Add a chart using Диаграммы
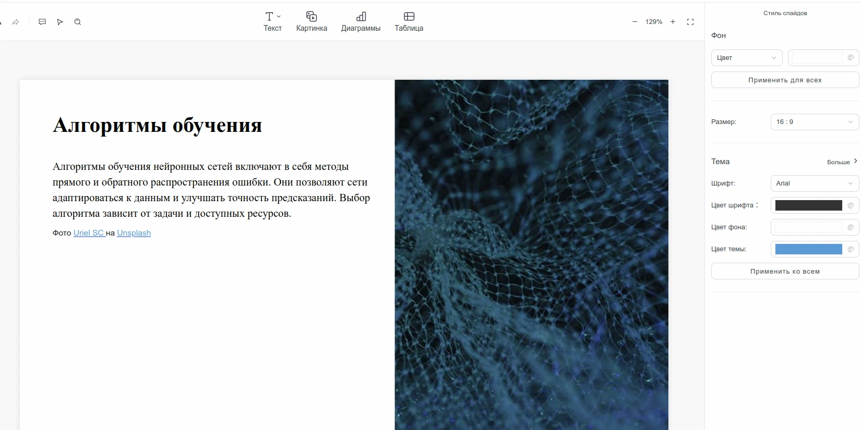This screenshot has height=430, width=861. (x=361, y=21)
